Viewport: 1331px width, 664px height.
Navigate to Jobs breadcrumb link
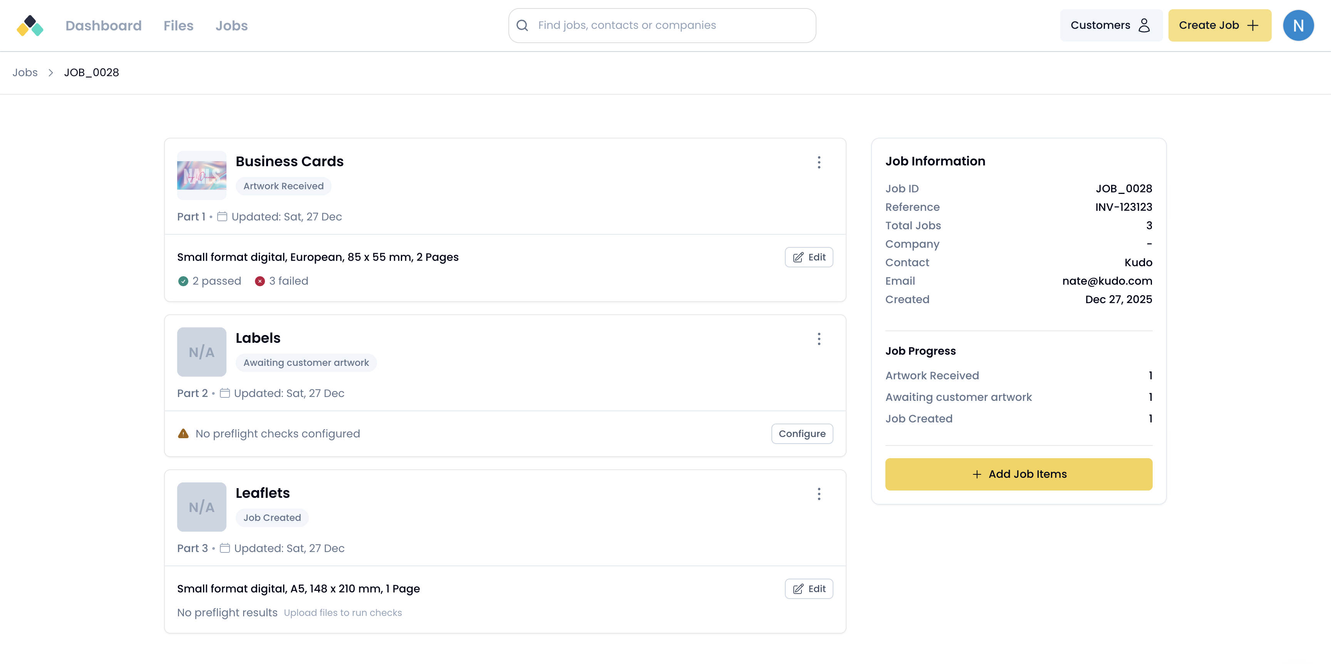(x=25, y=73)
